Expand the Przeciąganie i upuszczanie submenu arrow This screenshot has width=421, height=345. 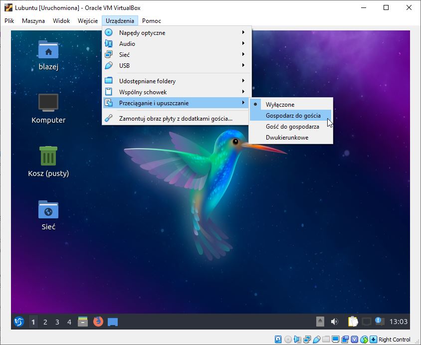coord(243,103)
